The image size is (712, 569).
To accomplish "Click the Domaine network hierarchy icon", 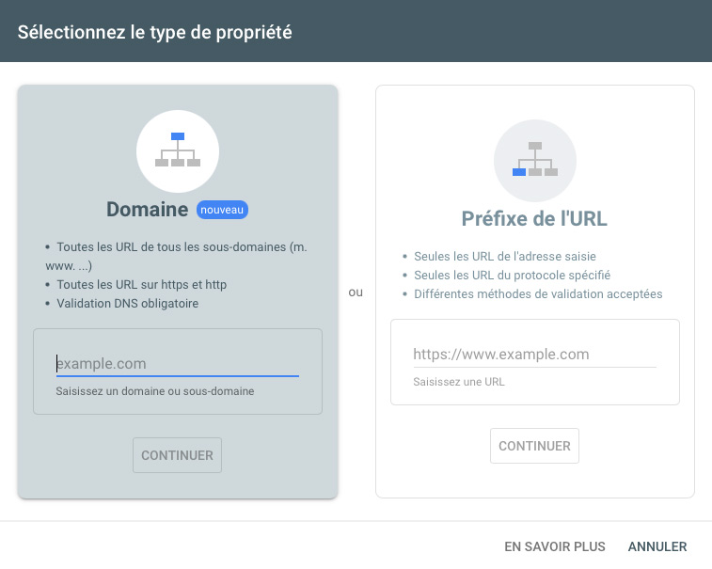I will point(178,151).
